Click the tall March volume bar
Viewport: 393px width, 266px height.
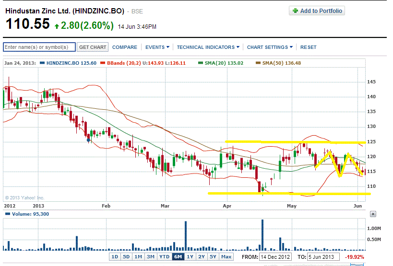coord(186,236)
